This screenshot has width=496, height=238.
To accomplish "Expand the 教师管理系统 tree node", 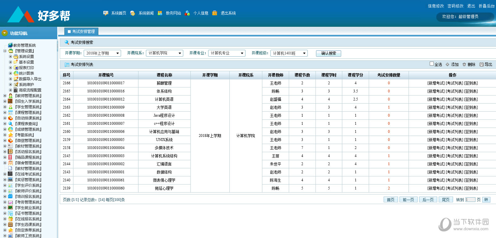I will click(5, 96).
